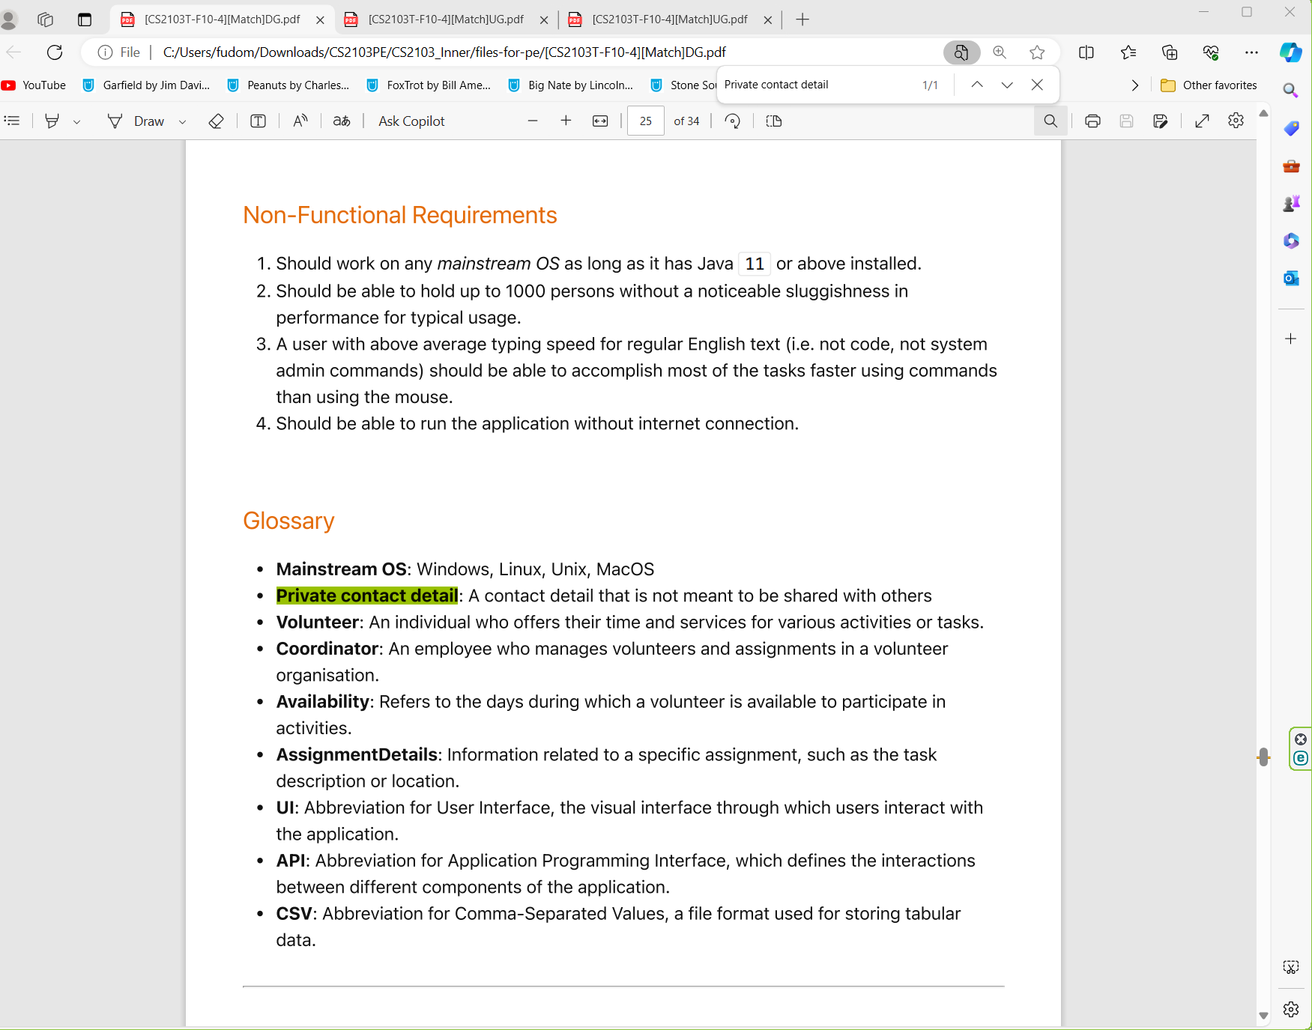The width and height of the screenshot is (1312, 1030).
Task: Expand the Highlight color options arrow
Action: pos(76,121)
